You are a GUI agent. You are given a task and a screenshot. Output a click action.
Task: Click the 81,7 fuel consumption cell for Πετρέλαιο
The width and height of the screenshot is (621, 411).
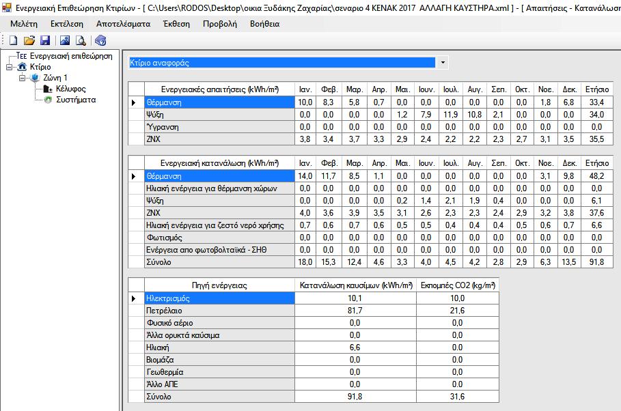click(356, 311)
